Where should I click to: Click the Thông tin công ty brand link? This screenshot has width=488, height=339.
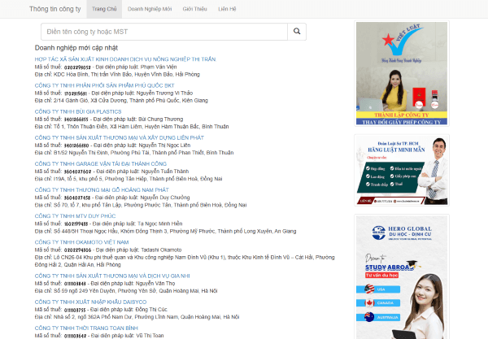tap(54, 9)
